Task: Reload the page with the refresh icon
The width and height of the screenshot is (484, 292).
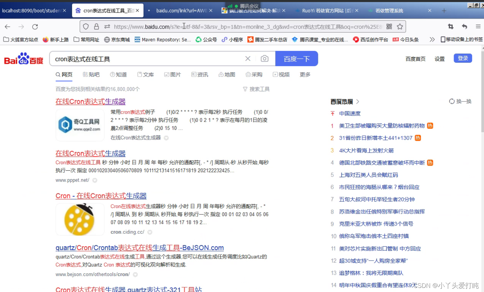Action: 35,27
